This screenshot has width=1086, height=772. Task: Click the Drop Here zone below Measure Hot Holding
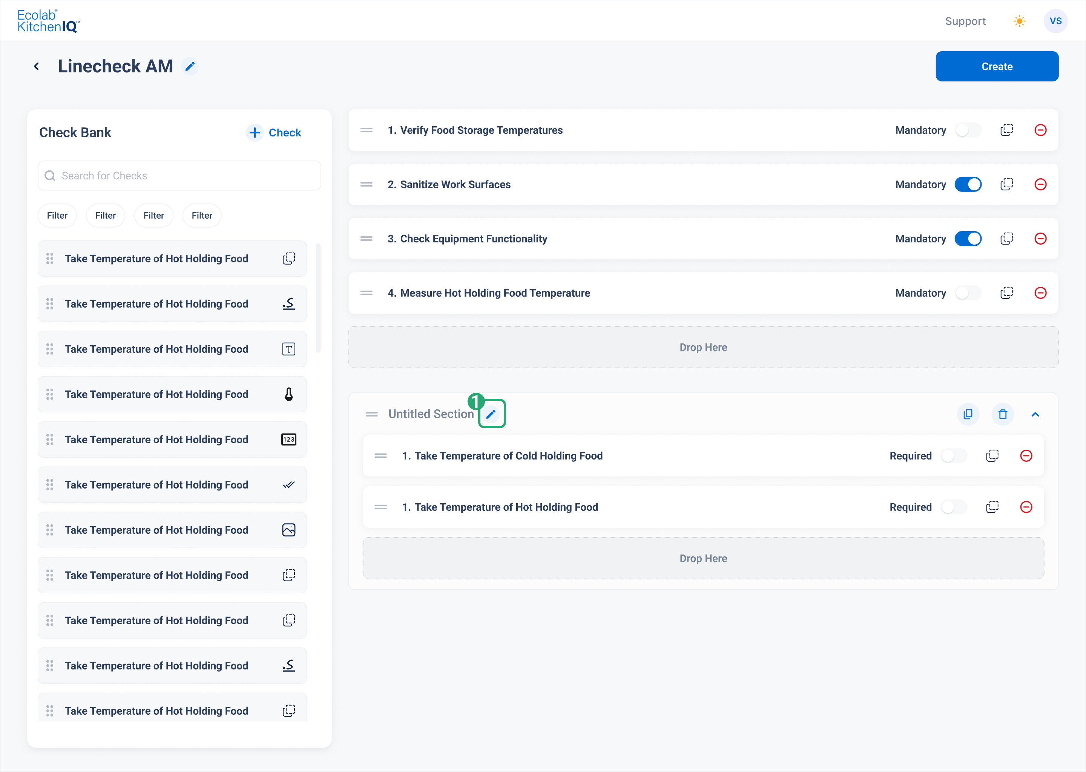coord(703,347)
